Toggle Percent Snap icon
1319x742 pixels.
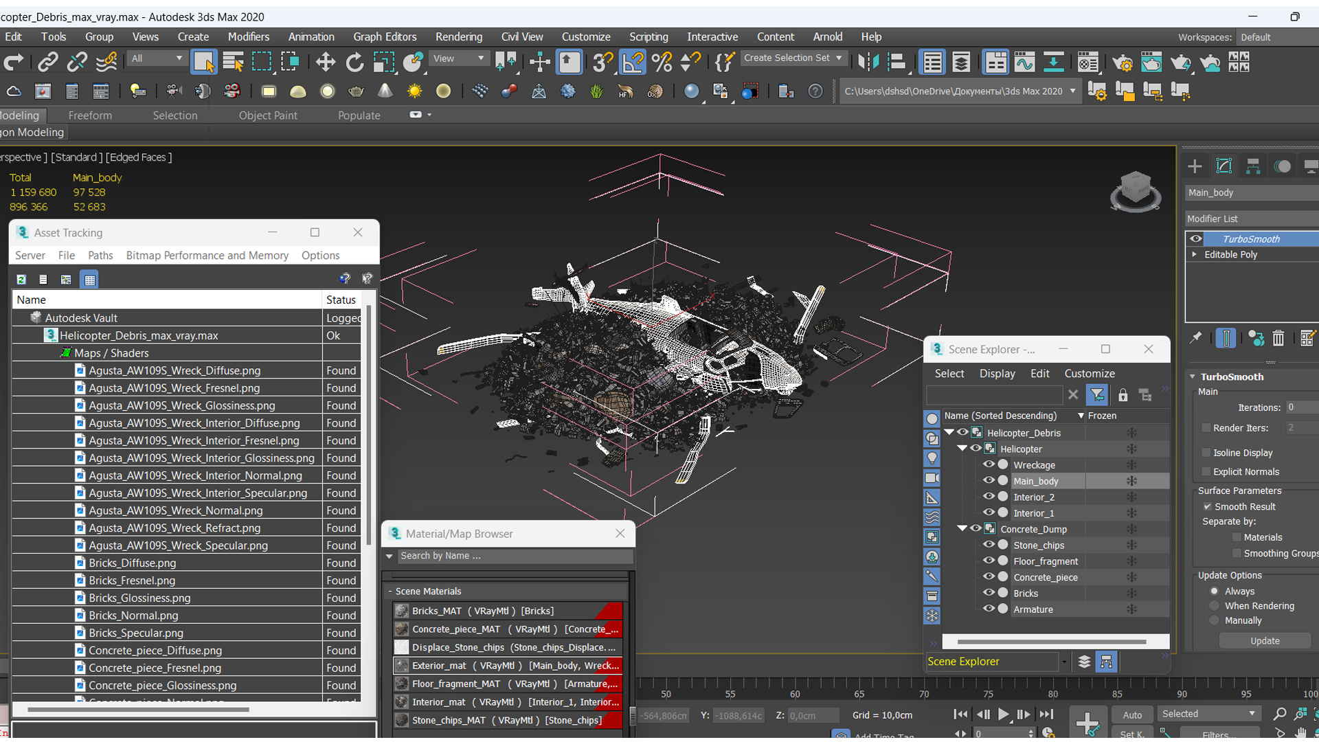click(x=662, y=62)
